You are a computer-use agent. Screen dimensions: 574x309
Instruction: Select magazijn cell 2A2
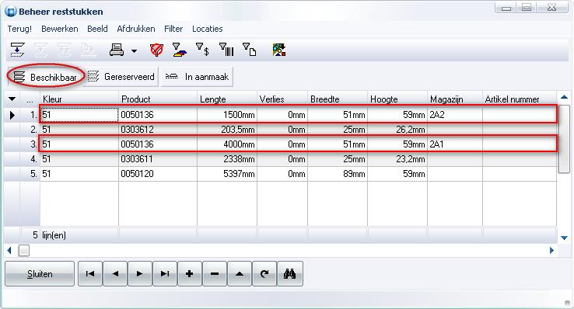(x=455, y=115)
